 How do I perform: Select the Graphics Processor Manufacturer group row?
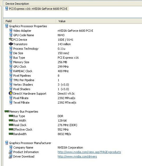pos(30,143)
